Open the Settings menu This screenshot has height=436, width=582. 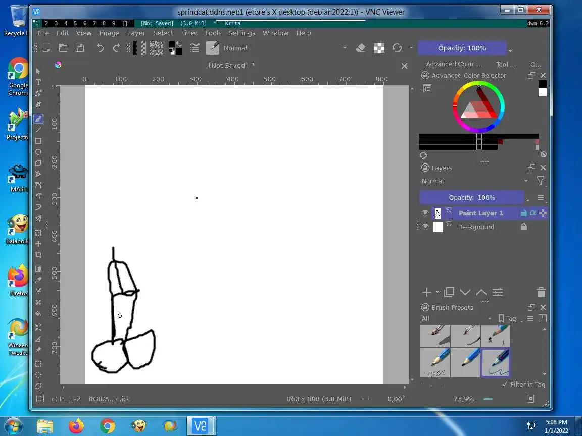(x=241, y=33)
